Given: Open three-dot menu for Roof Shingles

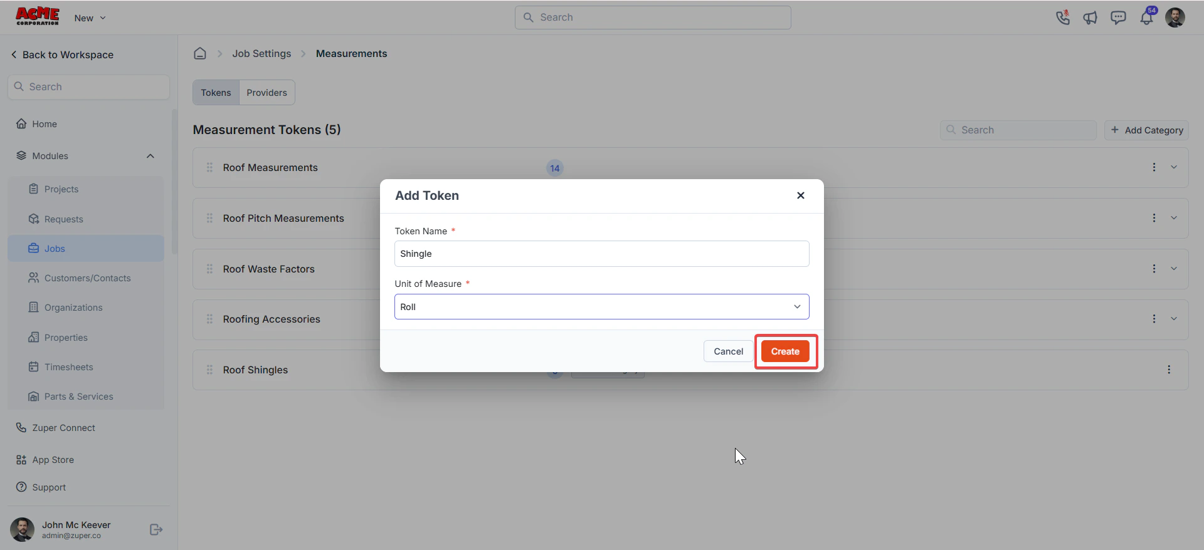Looking at the screenshot, I should coord(1169,370).
